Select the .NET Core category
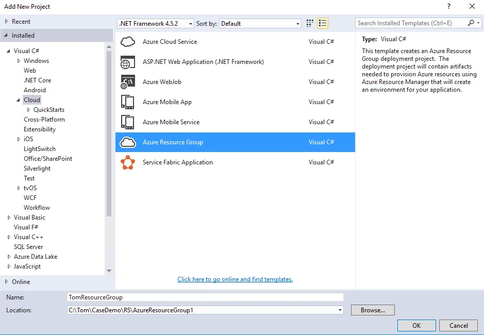Image resolution: width=484 pixels, height=335 pixels. (37, 80)
